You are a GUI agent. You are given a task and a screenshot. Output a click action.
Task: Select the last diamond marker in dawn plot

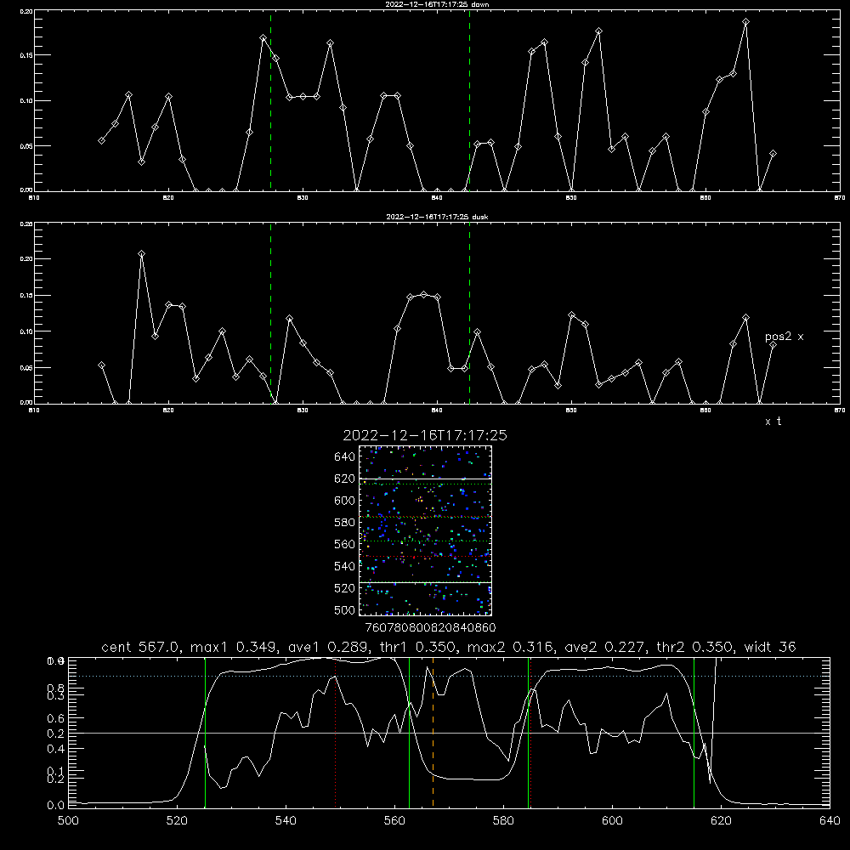(x=773, y=154)
